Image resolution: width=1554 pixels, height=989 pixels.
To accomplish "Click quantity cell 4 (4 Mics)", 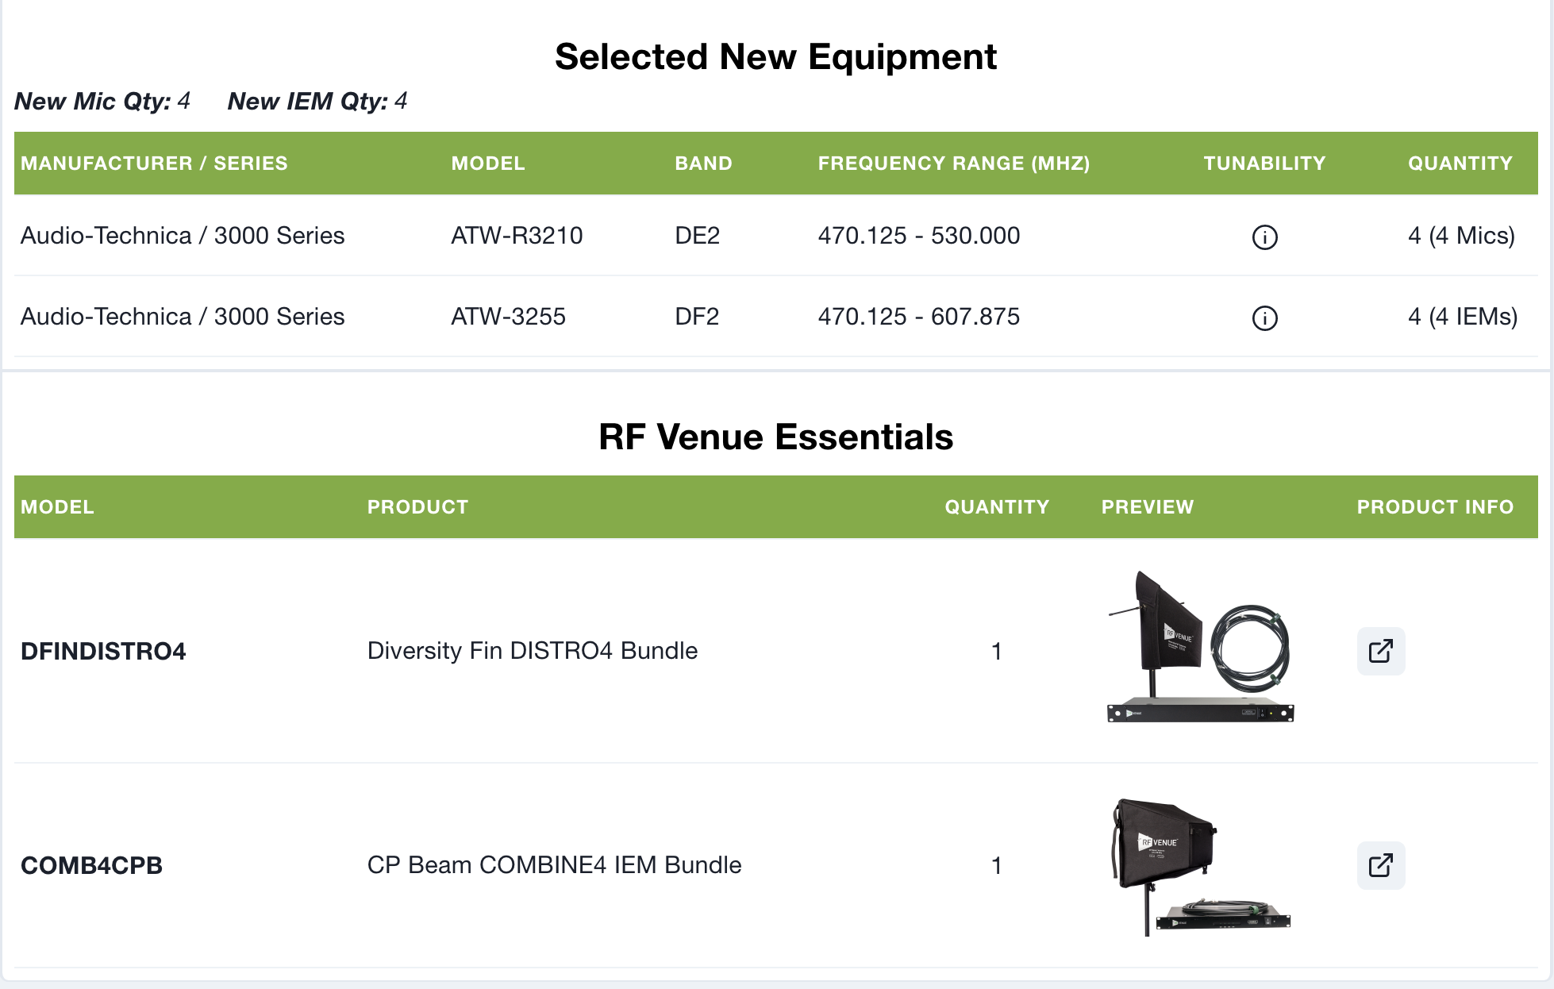I will 1461,236.
